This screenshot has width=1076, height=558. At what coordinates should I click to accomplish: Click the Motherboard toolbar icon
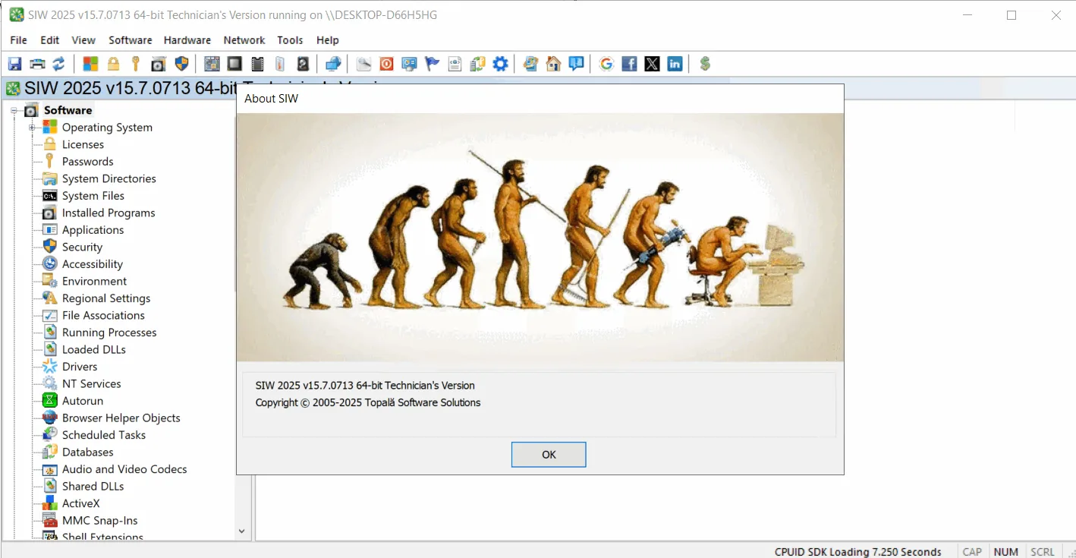click(212, 64)
